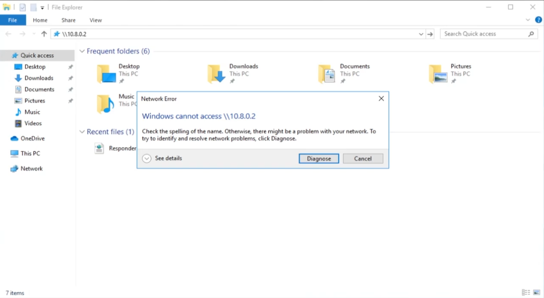Screen dimensions: 544x298
Task: Click the Diagnose button
Action: (x=319, y=158)
